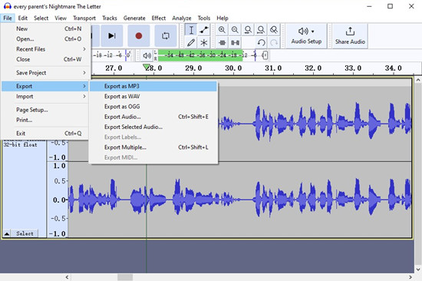Click the track's Select button
This screenshot has height=281, width=422.
point(25,233)
